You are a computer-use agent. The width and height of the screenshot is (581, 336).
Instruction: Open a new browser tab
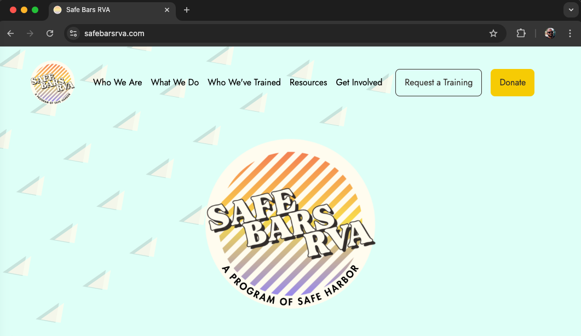pos(187,10)
